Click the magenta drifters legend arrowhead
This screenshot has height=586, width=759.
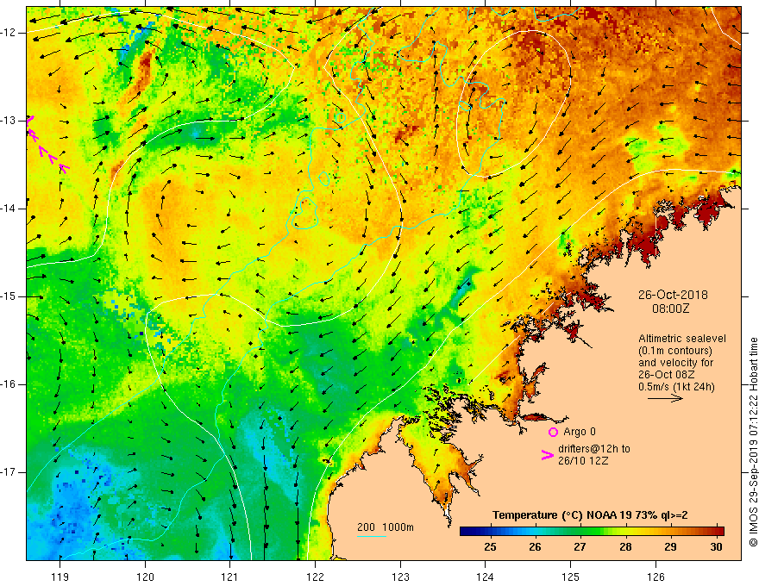tap(547, 455)
